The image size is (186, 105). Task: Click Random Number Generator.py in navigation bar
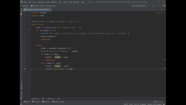(43, 6)
